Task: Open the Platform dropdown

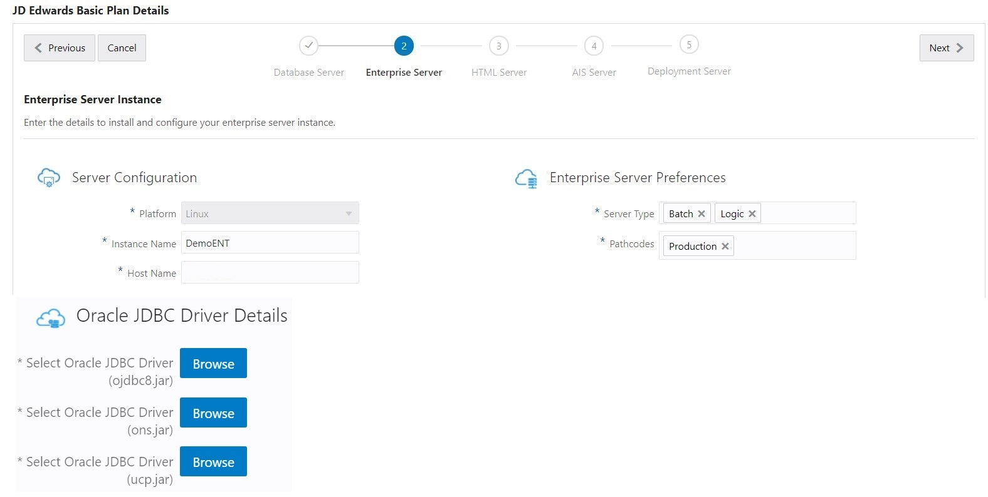Action: (x=270, y=213)
